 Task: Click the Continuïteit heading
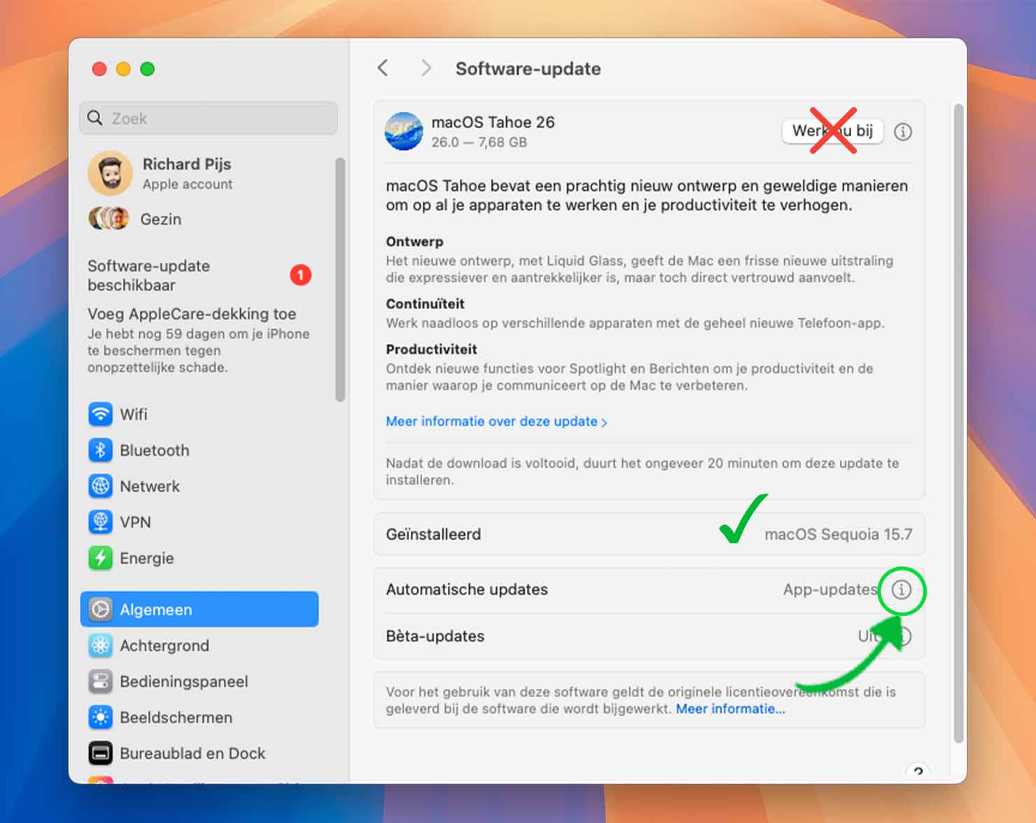coord(425,304)
